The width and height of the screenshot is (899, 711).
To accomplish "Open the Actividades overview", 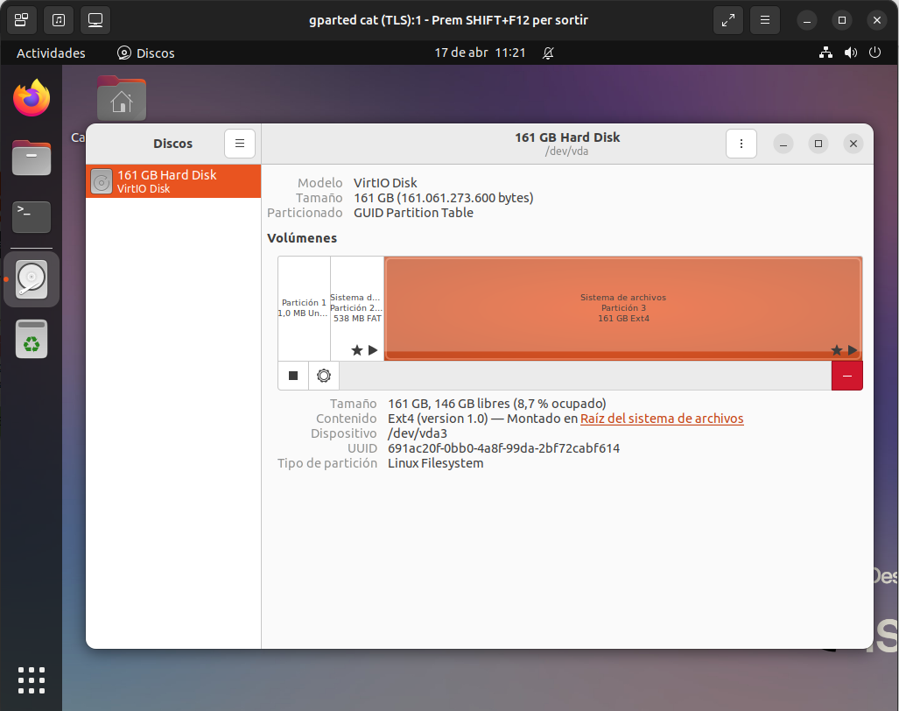I will (x=51, y=53).
